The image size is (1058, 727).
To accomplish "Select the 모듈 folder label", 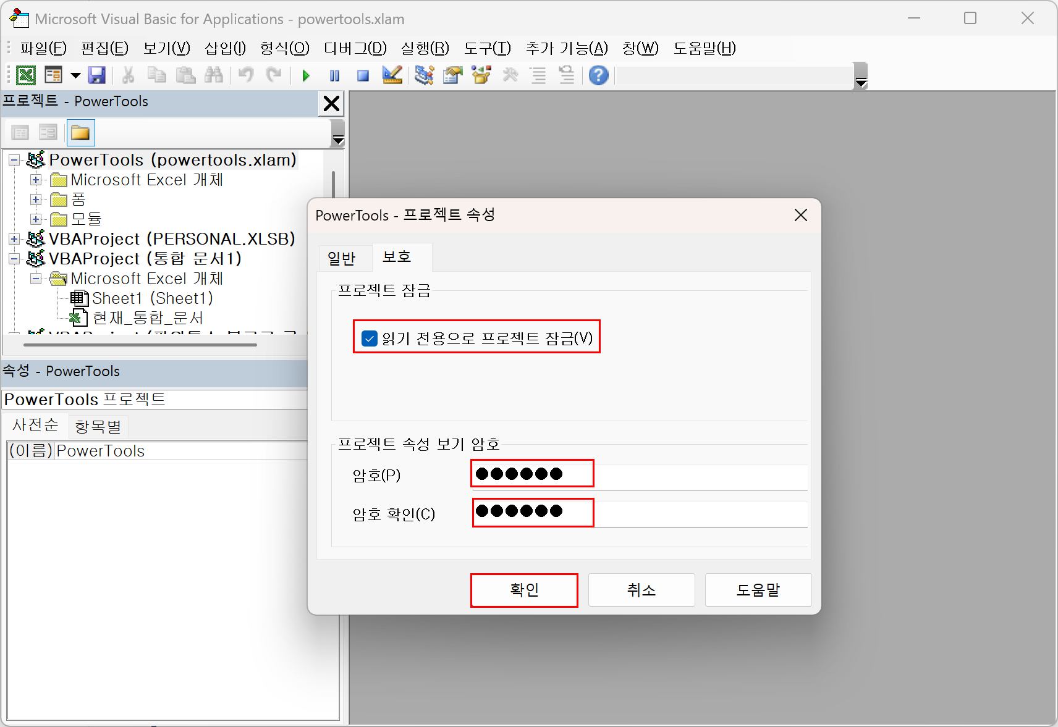I will [86, 219].
